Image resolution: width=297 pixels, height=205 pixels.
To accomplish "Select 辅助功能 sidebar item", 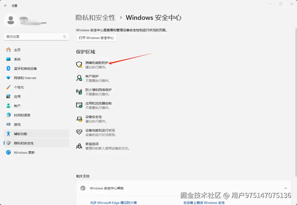I will [36, 134].
